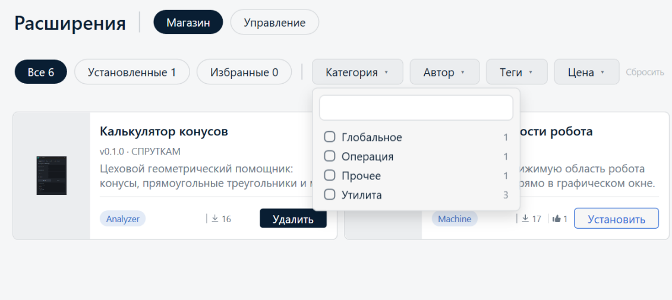Filter by Избранные 0
Screen dimensions: 672x300
pos(244,72)
